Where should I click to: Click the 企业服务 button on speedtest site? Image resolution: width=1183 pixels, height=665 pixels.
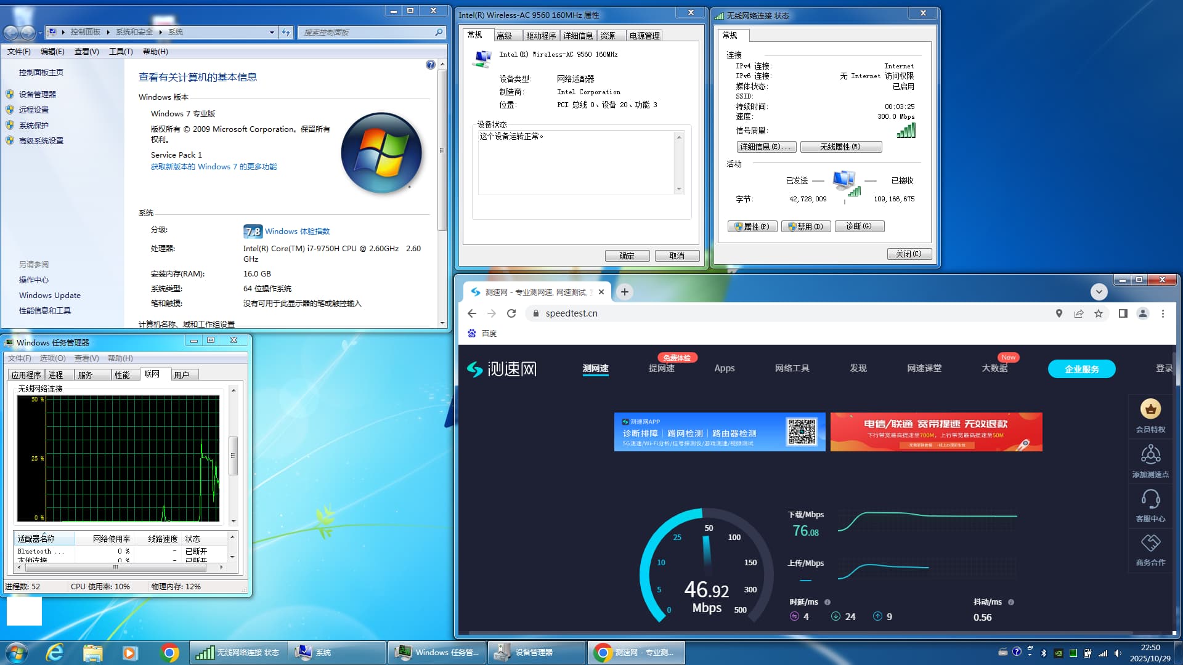(x=1081, y=369)
